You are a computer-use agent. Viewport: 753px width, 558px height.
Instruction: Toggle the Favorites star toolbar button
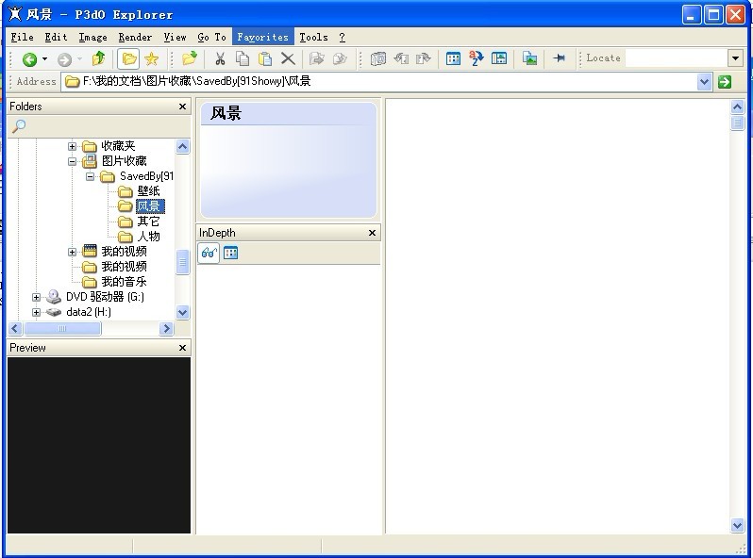(x=152, y=59)
